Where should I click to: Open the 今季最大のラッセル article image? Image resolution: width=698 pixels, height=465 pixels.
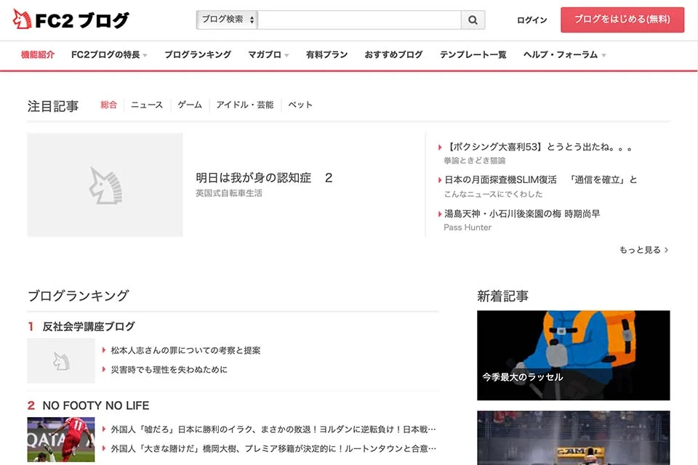pyautogui.click(x=573, y=355)
